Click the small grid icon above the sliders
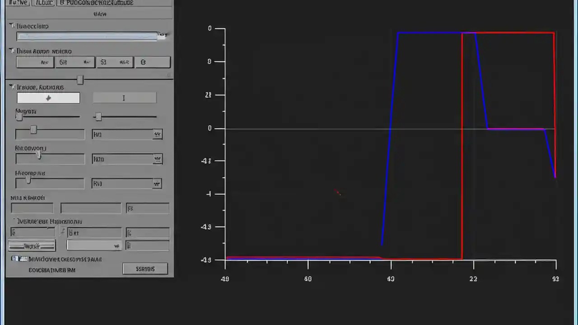Screen dimensions: 578x325 pos(169,75)
